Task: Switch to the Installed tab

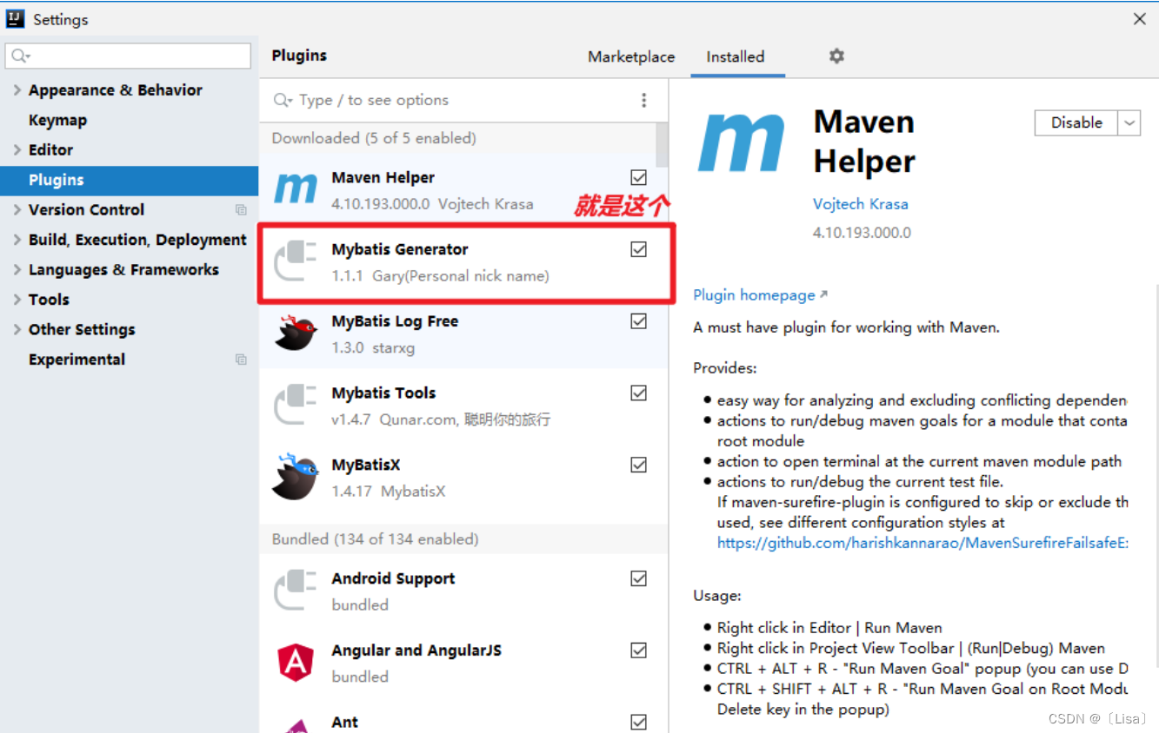Action: point(736,57)
